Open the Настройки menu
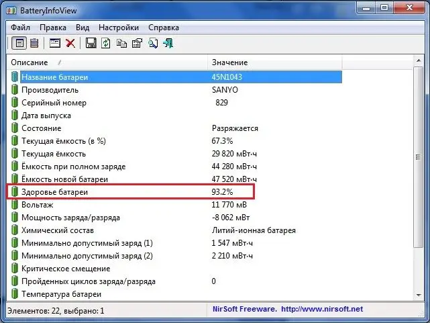430x323 pixels. coord(119,28)
